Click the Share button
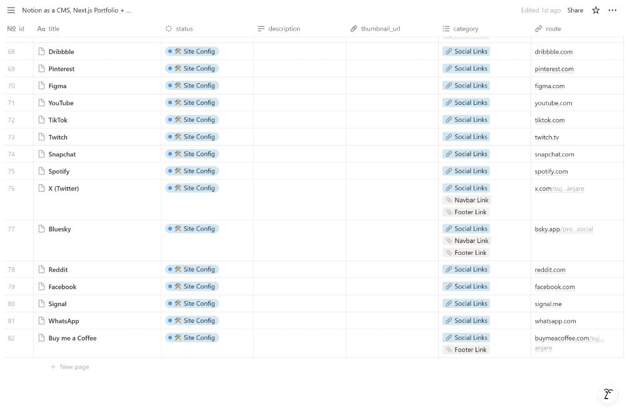This screenshot has height=411, width=625. pyautogui.click(x=575, y=11)
